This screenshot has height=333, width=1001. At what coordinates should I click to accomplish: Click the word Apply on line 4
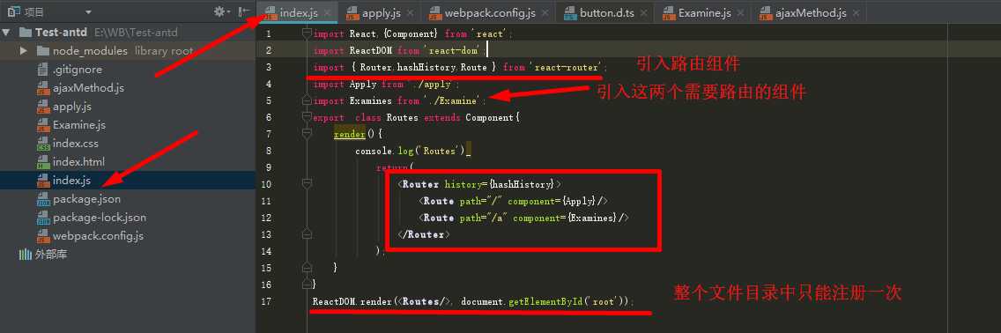click(363, 85)
